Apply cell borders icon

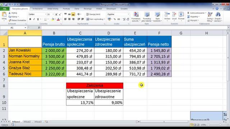click(46, 19)
